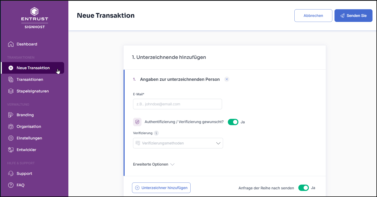Click the E-Mail input field
The width and height of the screenshot is (377, 197).
[177, 104]
